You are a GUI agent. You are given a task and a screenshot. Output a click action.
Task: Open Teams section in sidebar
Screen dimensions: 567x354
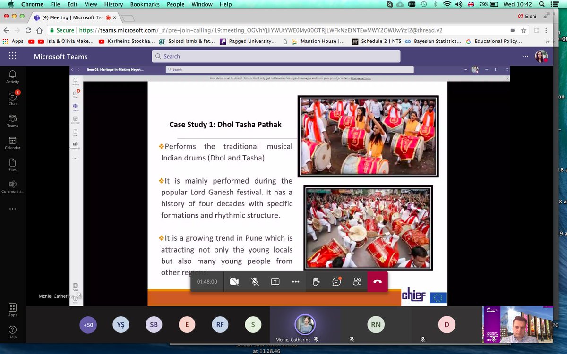tap(12, 120)
